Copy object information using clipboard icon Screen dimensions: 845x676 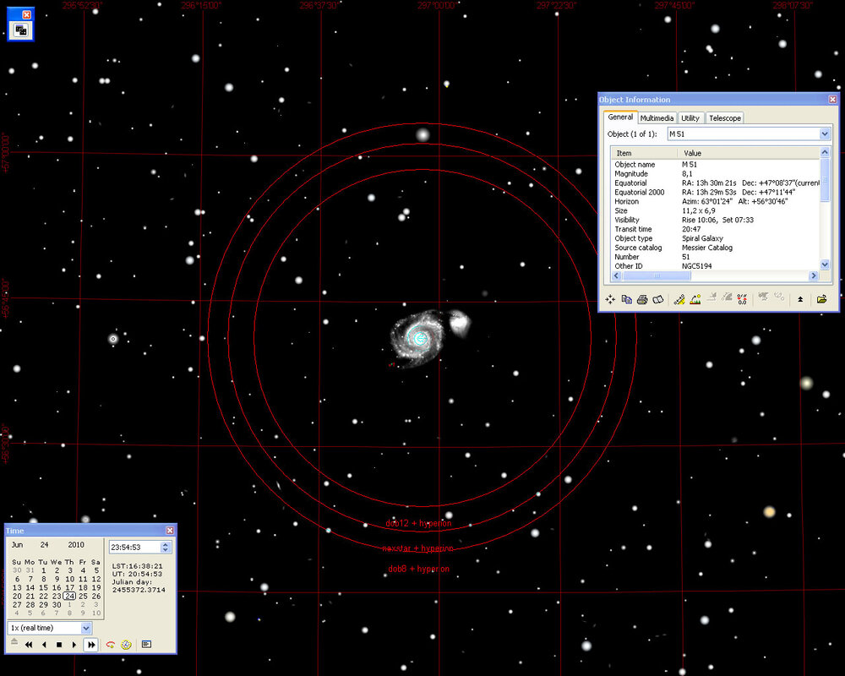tap(625, 299)
